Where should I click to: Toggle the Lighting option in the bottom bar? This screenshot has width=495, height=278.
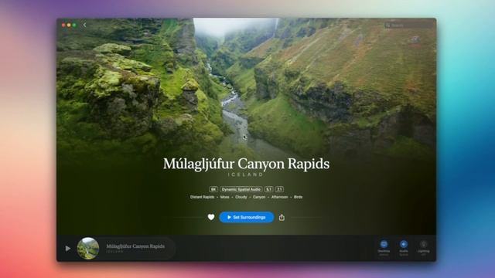[x=424, y=248]
